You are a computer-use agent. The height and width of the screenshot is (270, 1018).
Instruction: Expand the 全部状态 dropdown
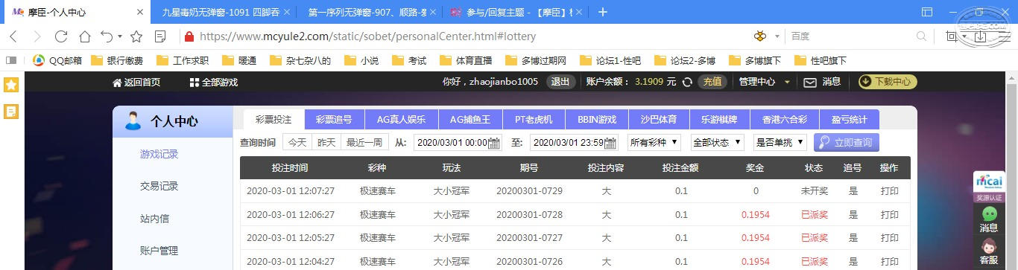point(717,142)
